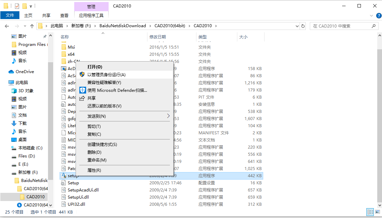This screenshot has height=218, width=382.
Task: Click CAD2010(64bit) breadcrumb in address bar
Action: (x=170, y=26)
